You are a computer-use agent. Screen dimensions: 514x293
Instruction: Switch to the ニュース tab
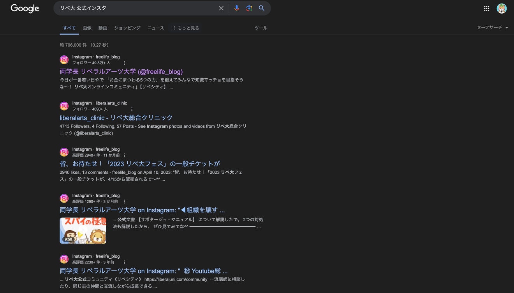click(x=156, y=28)
